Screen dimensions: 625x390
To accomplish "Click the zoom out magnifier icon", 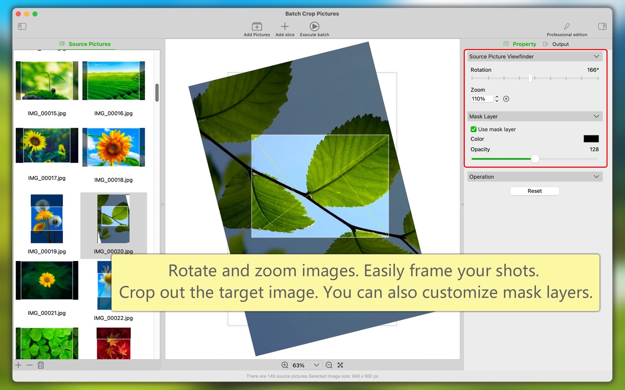I will tap(329, 365).
